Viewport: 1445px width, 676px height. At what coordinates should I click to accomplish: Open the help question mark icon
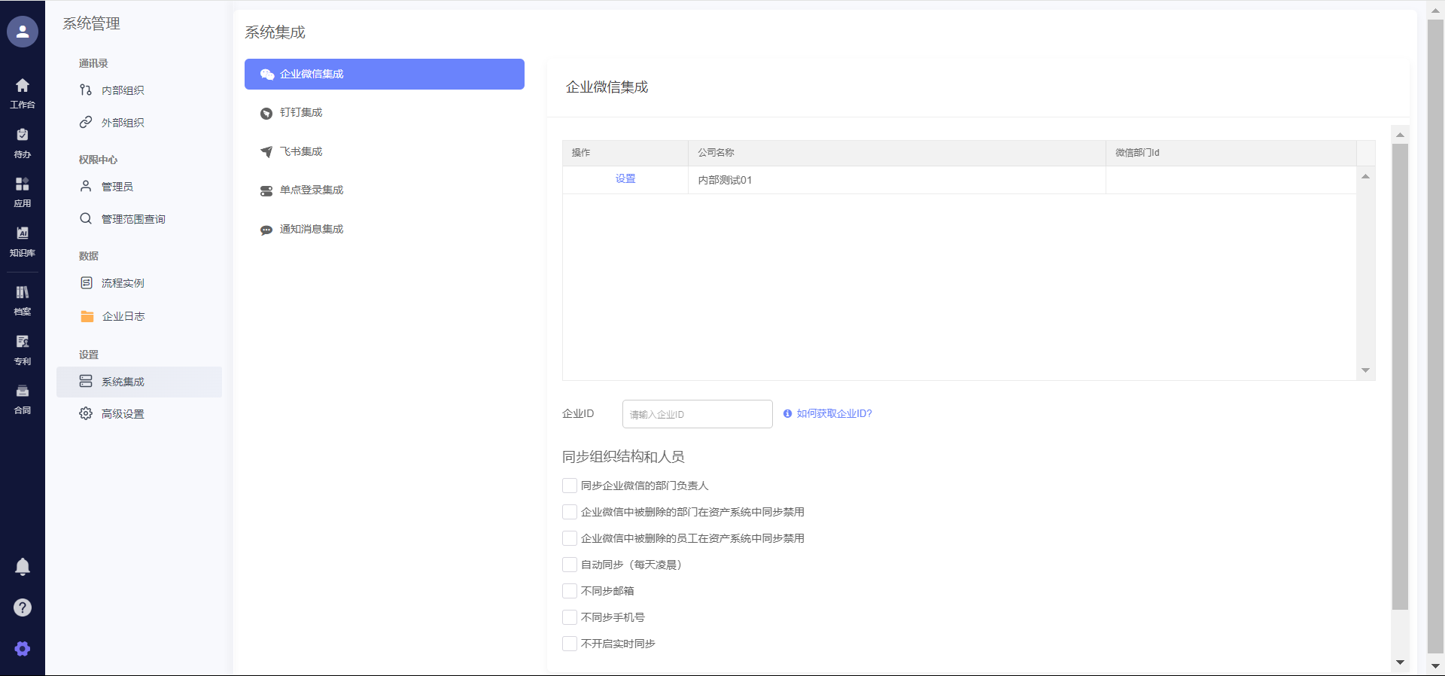click(x=23, y=607)
